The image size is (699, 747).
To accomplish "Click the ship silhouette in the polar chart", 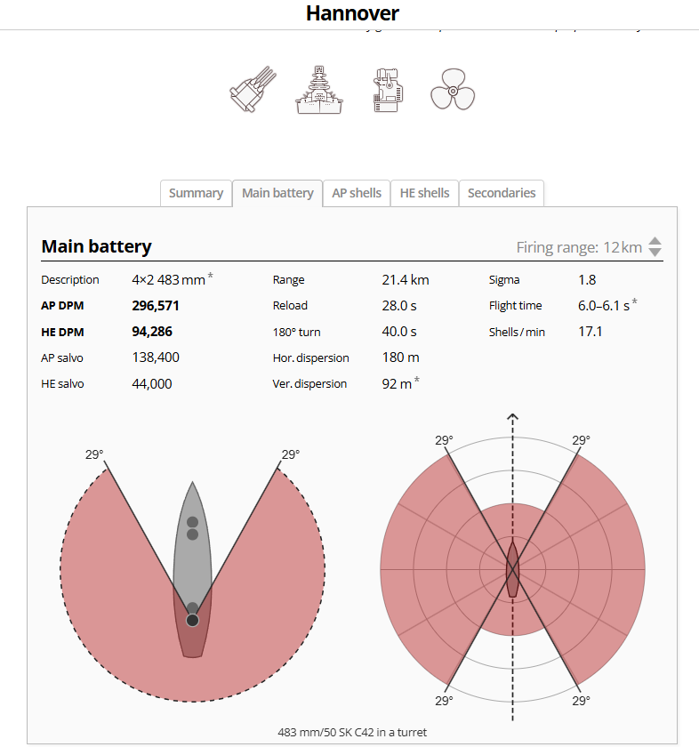I will tap(512, 568).
